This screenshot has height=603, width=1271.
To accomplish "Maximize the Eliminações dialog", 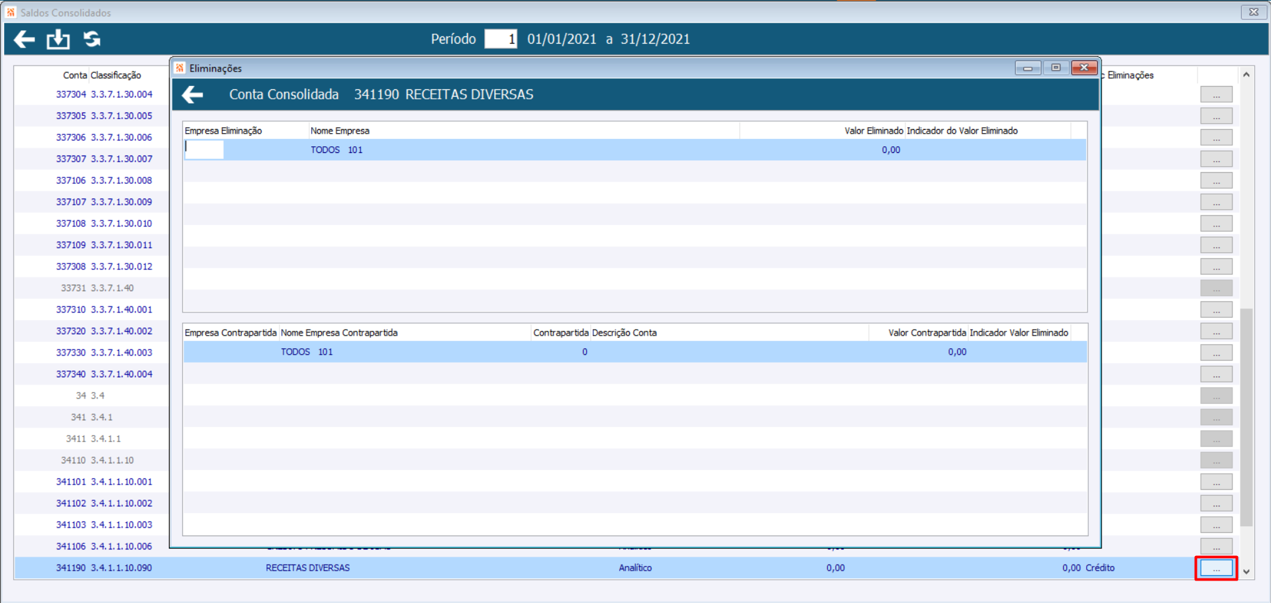I will 1056,68.
